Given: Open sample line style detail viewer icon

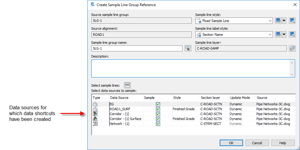Looking at the screenshot, I should [x=292, y=21].
